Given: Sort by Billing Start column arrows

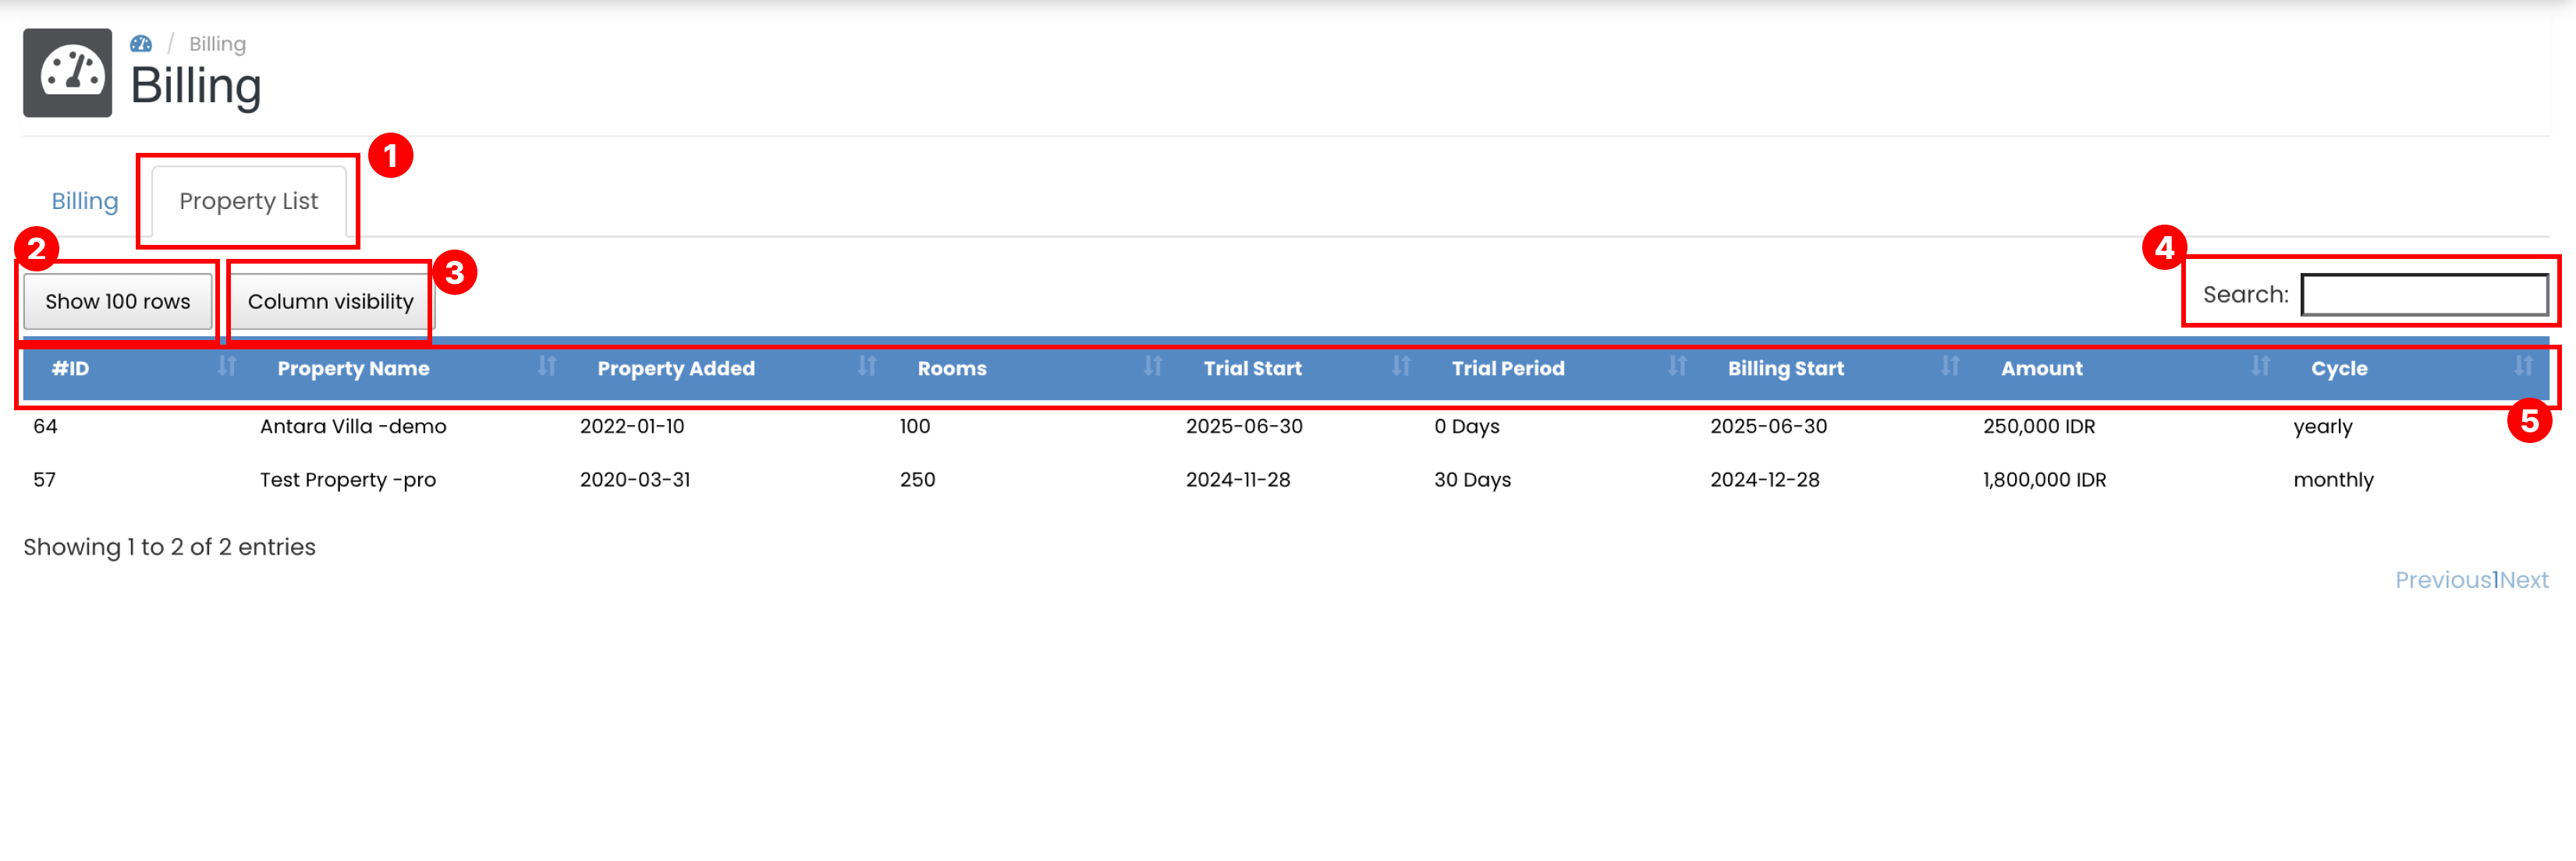Looking at the screenshot, I should (1949, 366).
